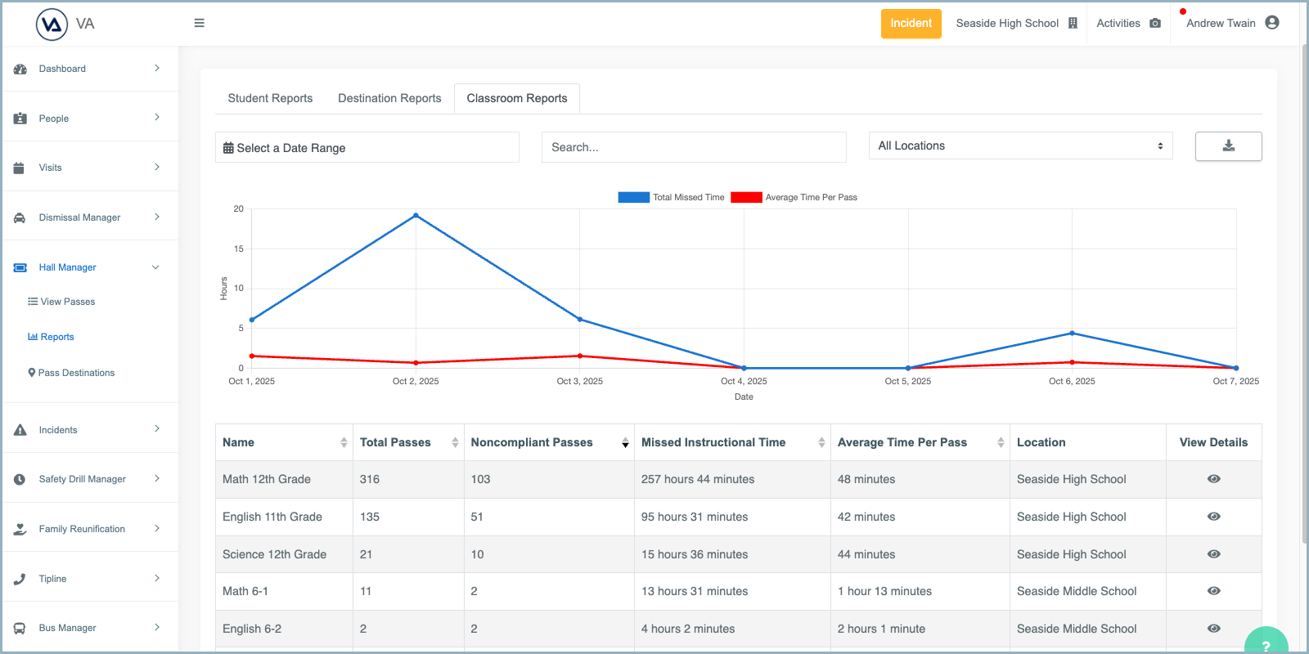Image resolution: width=1309 pixels, height=654 pixels.
Task: Click the page vertical scrollbar
Action: pos(1304,294)
